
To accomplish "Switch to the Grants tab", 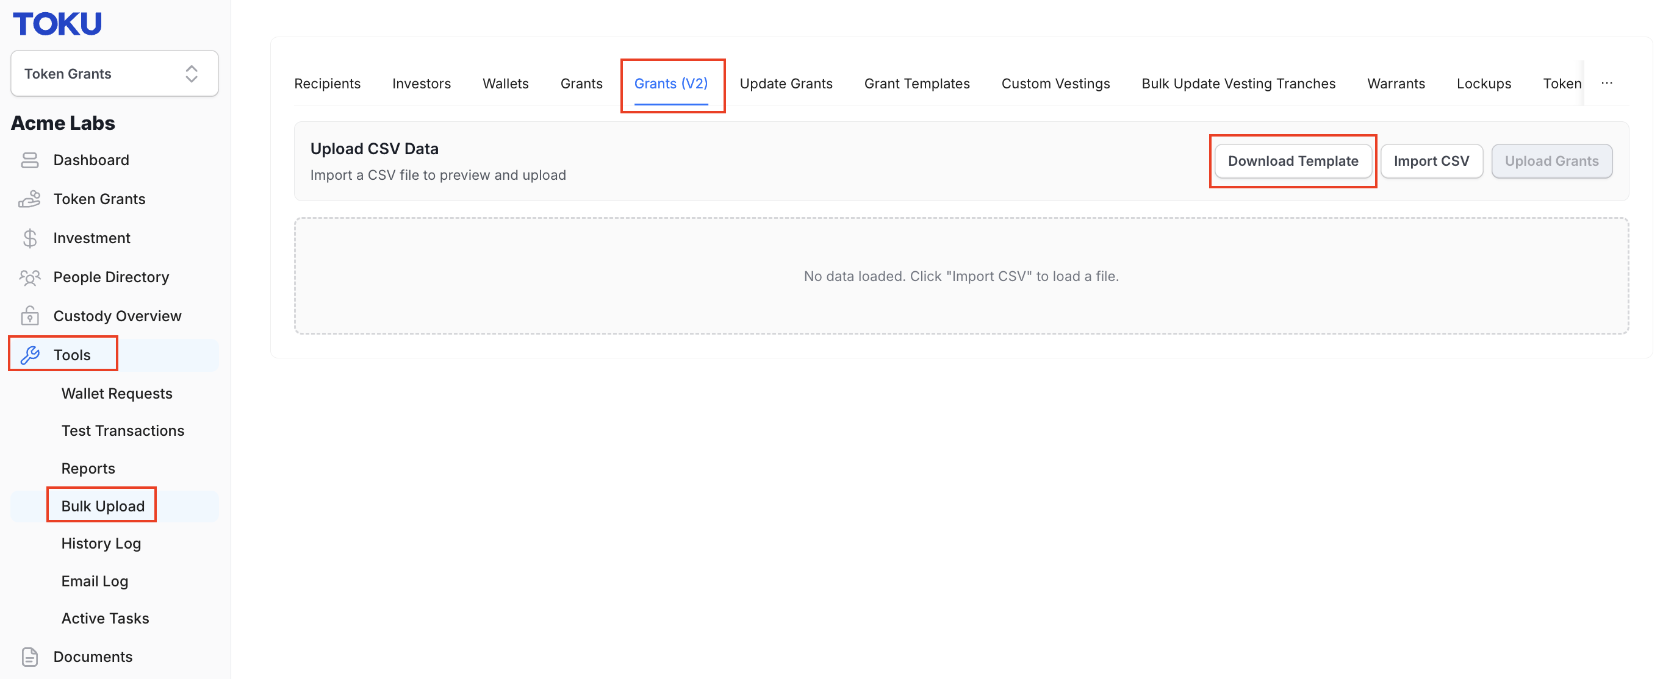I will [x=581, y=84].
